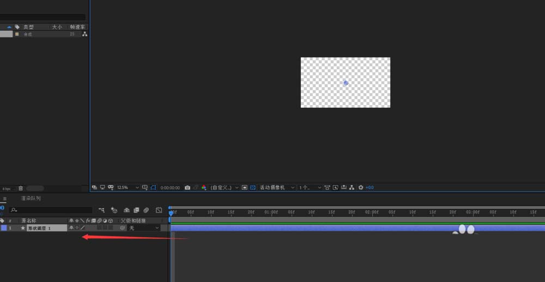Click the 源名称 column header

tap(28, 220)
